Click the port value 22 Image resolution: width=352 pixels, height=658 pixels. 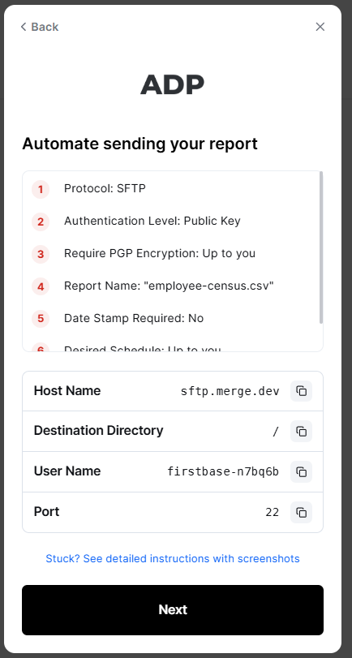point(273,513)
